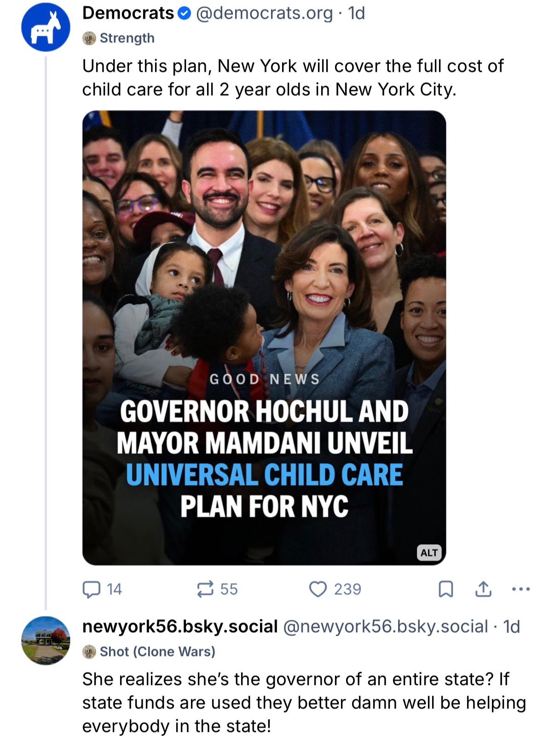Open the Democrats donkey profile avatar
The height and width of the screenshot is (742, 555).
coord(45,27)
